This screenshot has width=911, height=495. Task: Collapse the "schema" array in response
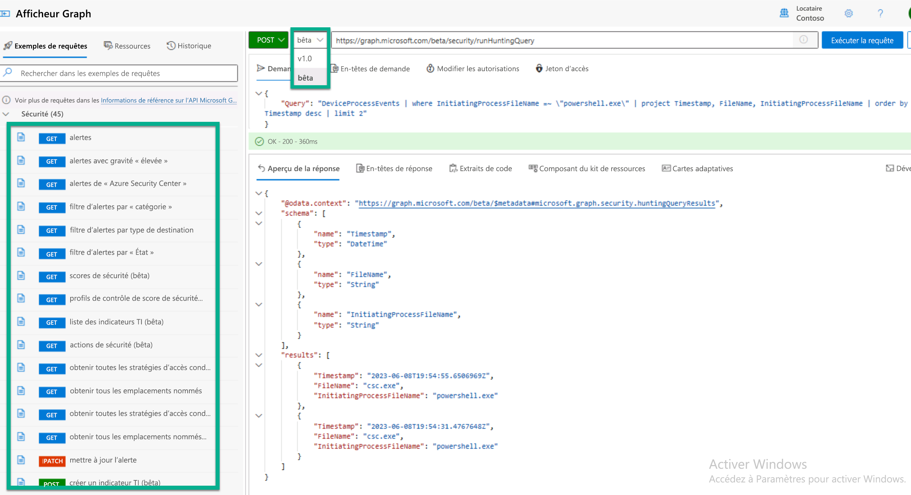coord(259,213)
